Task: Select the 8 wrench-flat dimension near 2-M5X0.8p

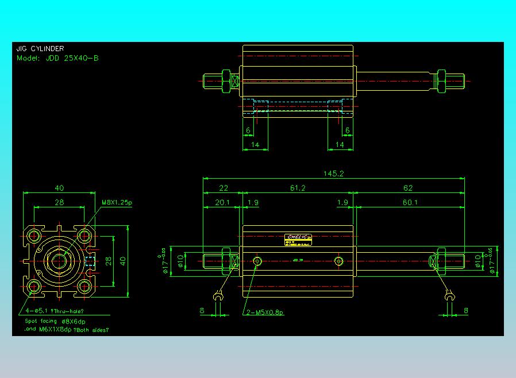Action: tap(202, 311)
